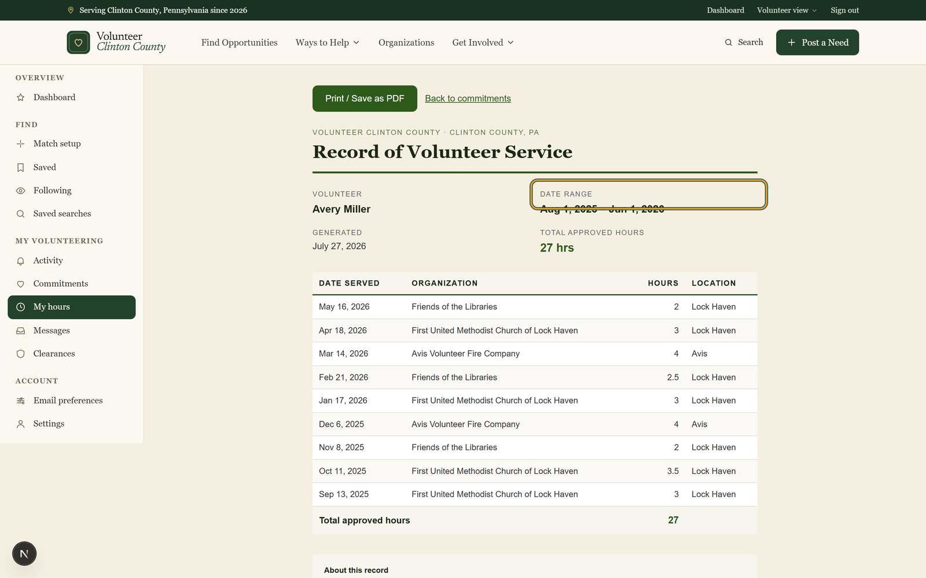Open the Next.js dev tools badge
Screen dimensions: 926x578
pyautogui.click(x=24, y=554)
